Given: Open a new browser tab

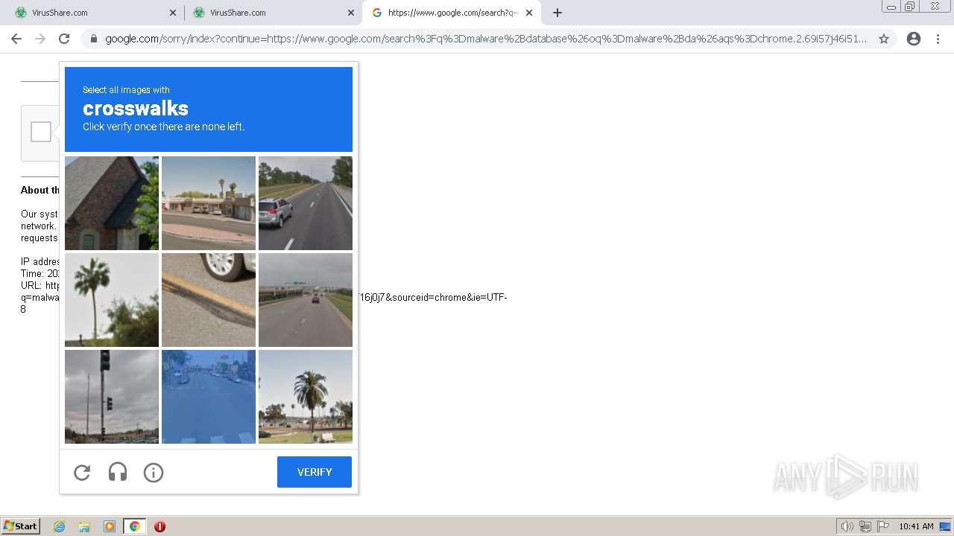Looking at the screenshot, I should (x=557, y=13).
